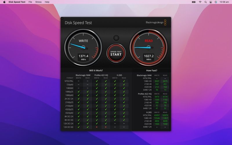Close the Disk Speed Test window
Screen dimensions: 232x145
tap(62, 18)
